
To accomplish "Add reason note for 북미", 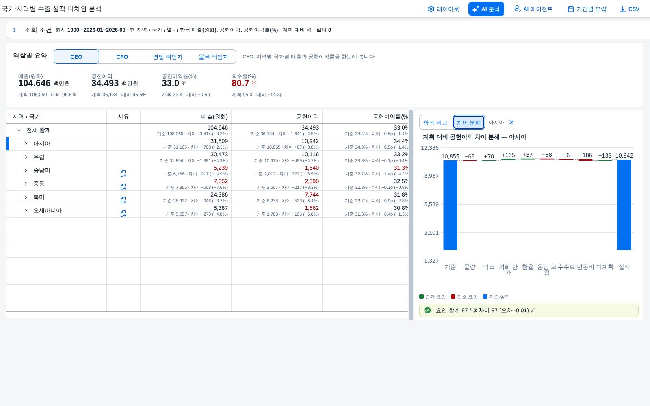I will click(123, 200).
